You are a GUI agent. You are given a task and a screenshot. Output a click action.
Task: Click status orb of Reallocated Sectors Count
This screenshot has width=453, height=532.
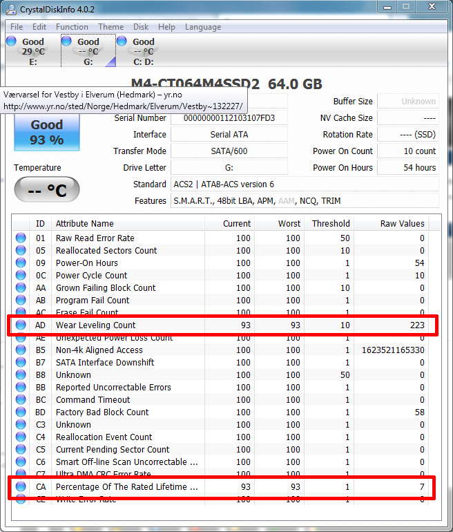click(x=21, y=250)
